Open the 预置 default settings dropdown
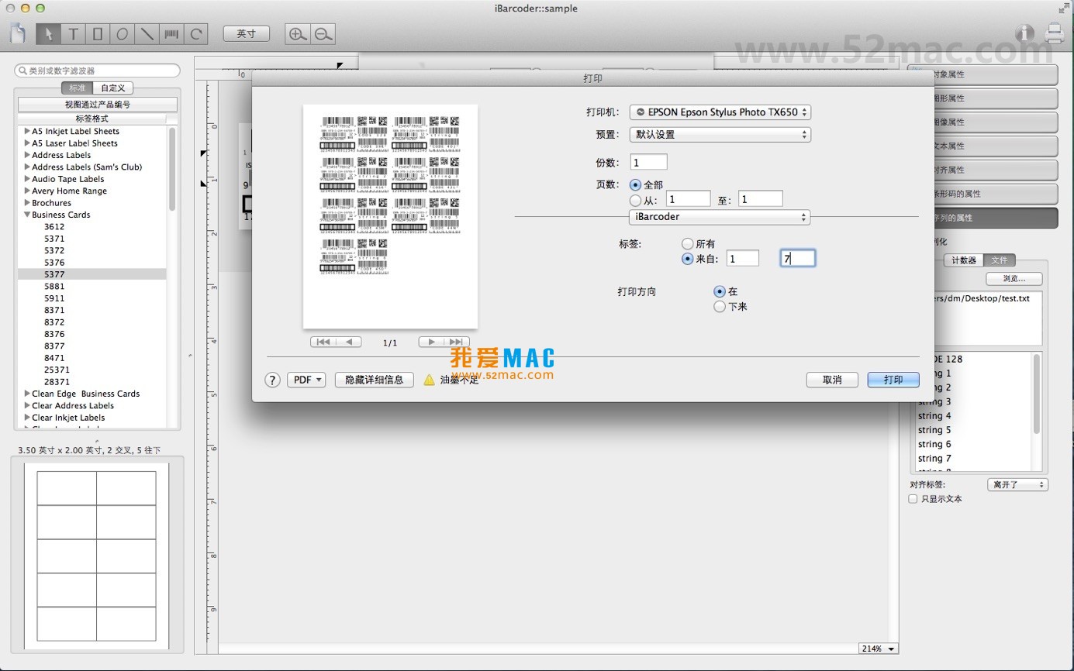 (720, 134)
